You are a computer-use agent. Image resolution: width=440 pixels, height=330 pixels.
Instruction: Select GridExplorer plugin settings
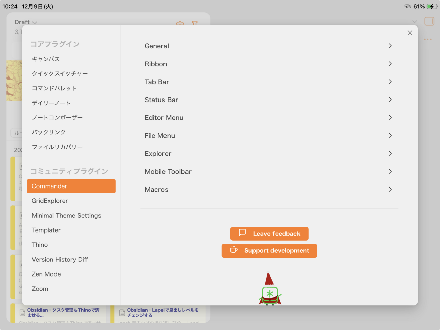[71, 201]
